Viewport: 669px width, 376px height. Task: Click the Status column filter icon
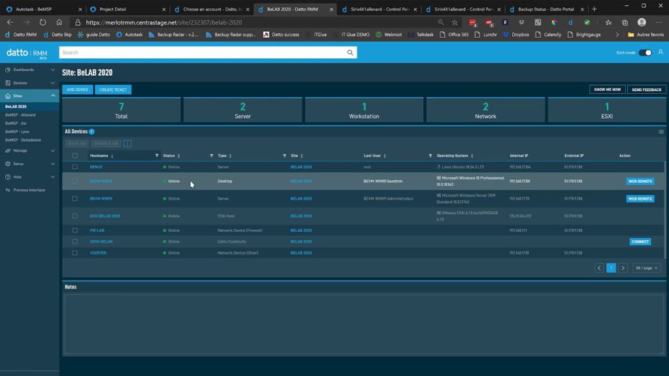[x=212, y=156]
